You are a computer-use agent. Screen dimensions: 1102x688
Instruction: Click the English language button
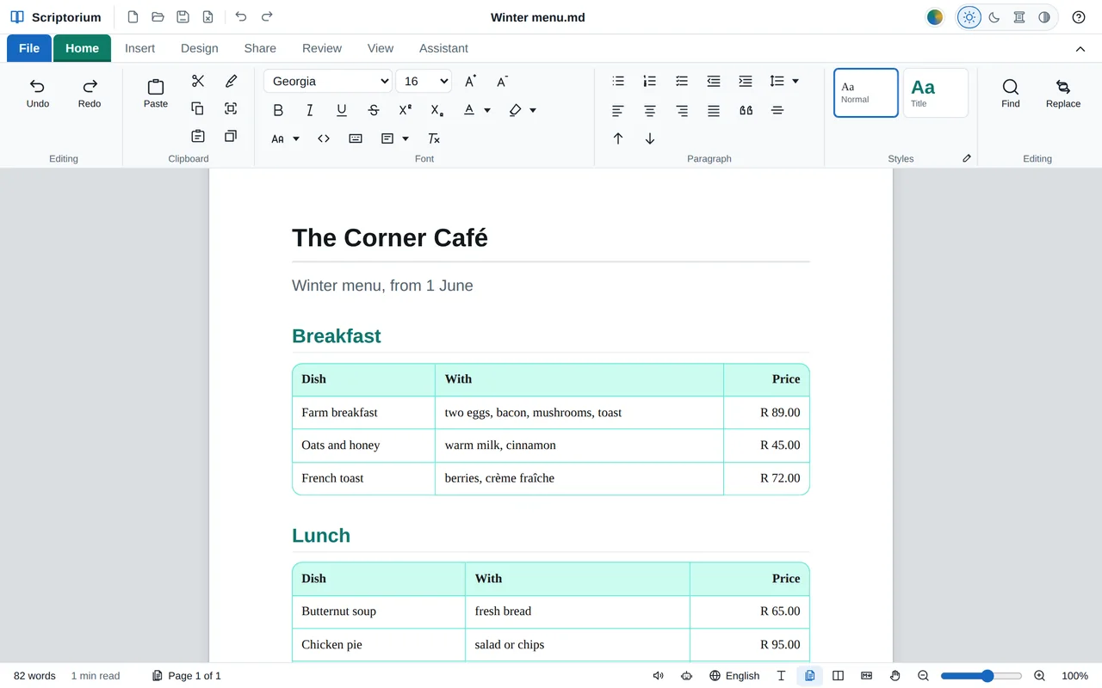[x=734, y=676]
